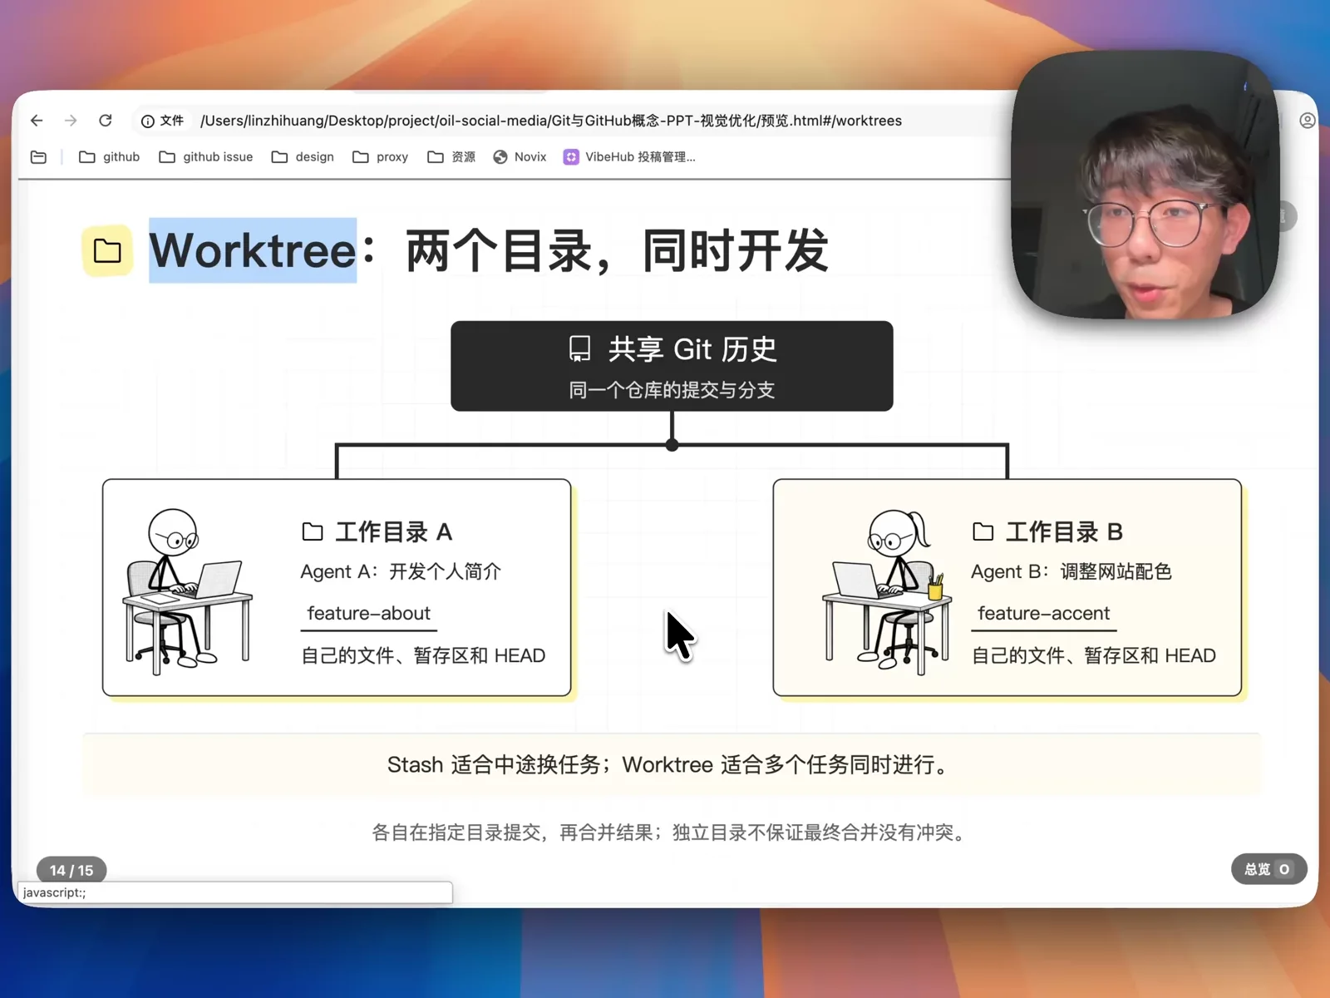Screen dimensions: 1330x998
Task: Click the text Agent A：开发个人简介
Action: (401, 571)
